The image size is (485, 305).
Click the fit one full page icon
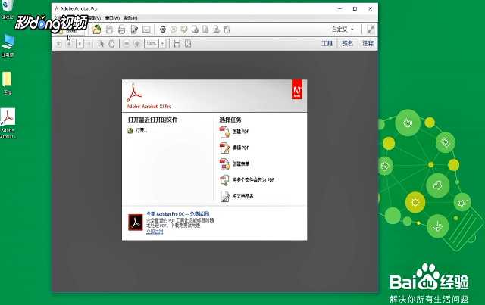[x=188, y=44]
